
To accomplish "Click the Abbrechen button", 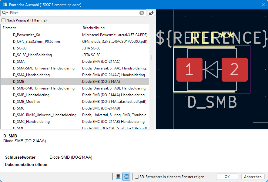I will [x=253, y=177].
